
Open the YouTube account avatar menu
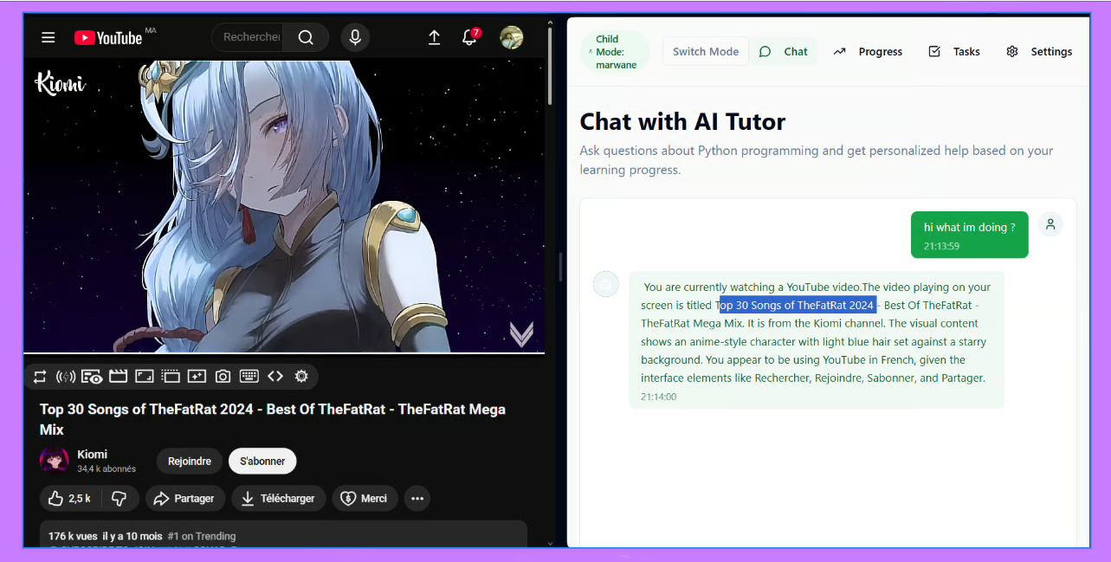512,37
